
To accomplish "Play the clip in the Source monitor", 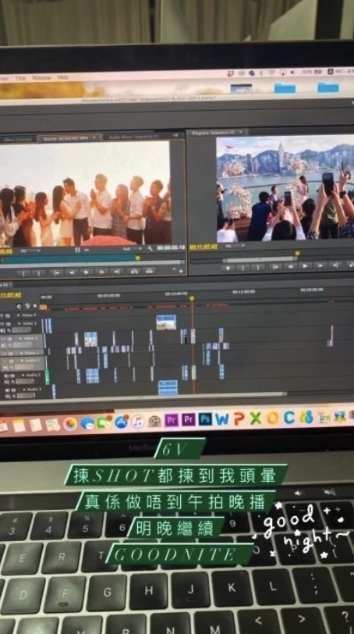I will pyautogui.click(x=86, y=272).
